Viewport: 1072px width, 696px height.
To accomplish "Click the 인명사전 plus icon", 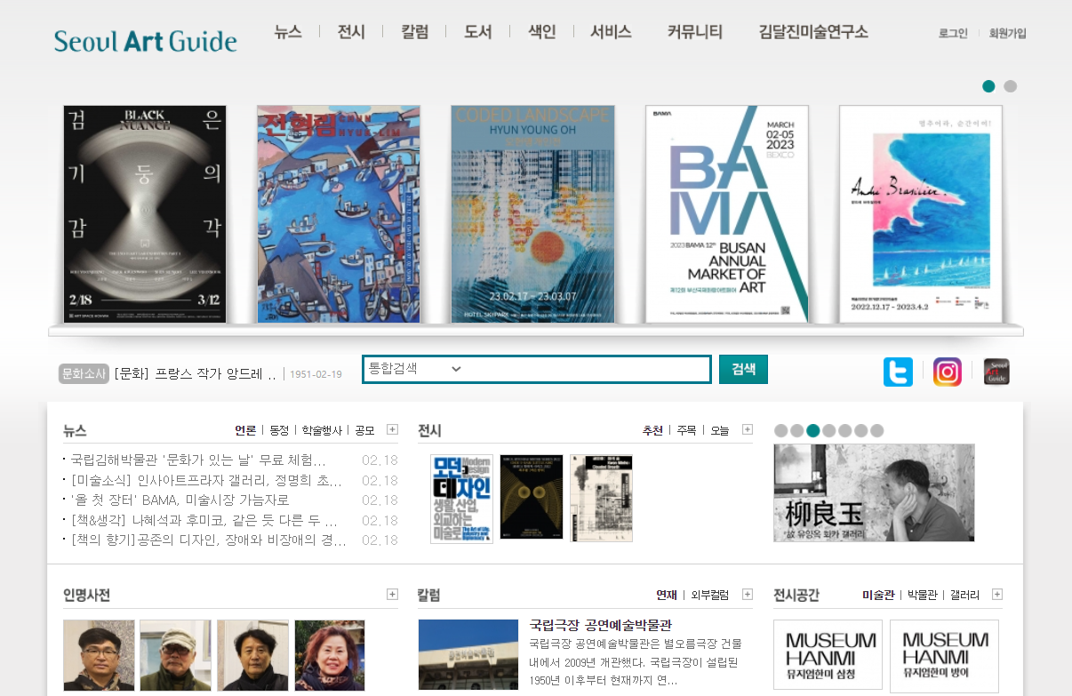I will point(392,595).
